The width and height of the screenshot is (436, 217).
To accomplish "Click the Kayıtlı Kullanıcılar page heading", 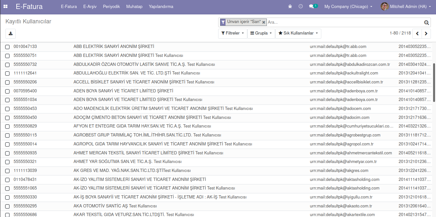I will (x=28, y=22).
